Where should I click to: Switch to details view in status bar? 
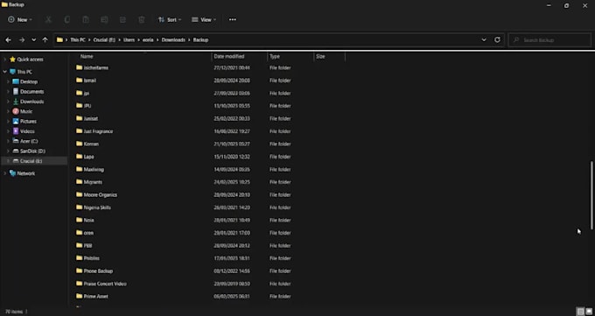point(580,312)
